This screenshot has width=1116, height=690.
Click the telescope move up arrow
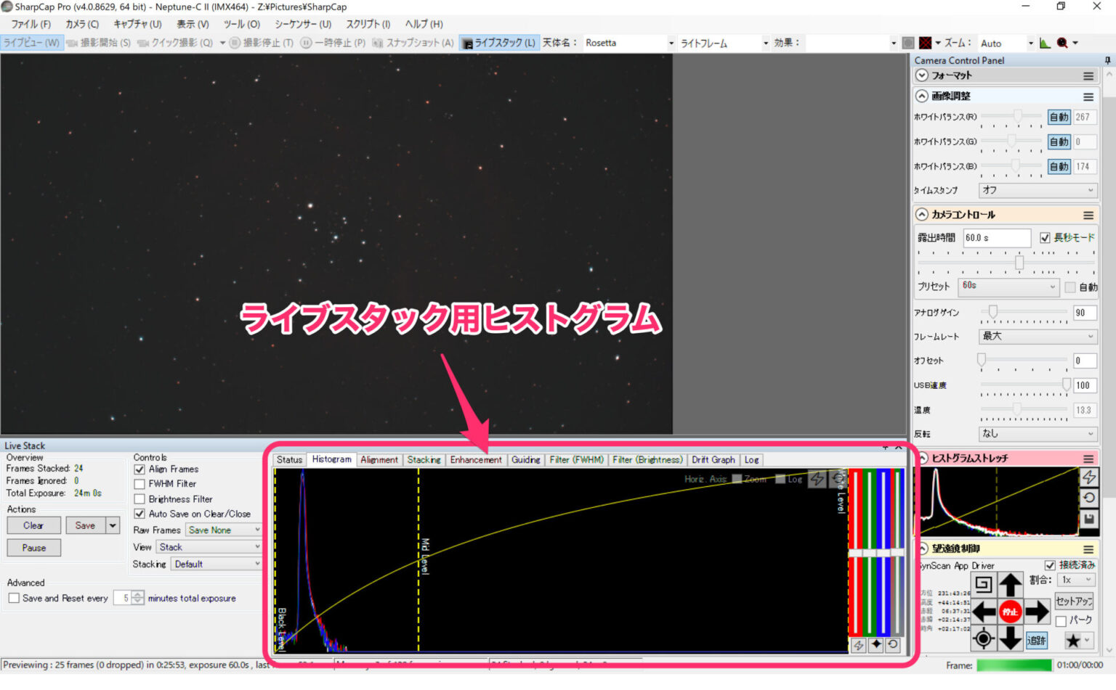(x=1010, y=585)
